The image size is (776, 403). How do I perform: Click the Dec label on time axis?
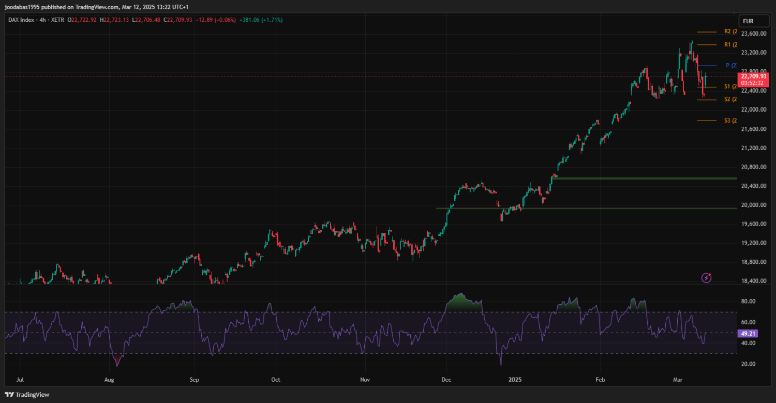click(x=446, y=379)
